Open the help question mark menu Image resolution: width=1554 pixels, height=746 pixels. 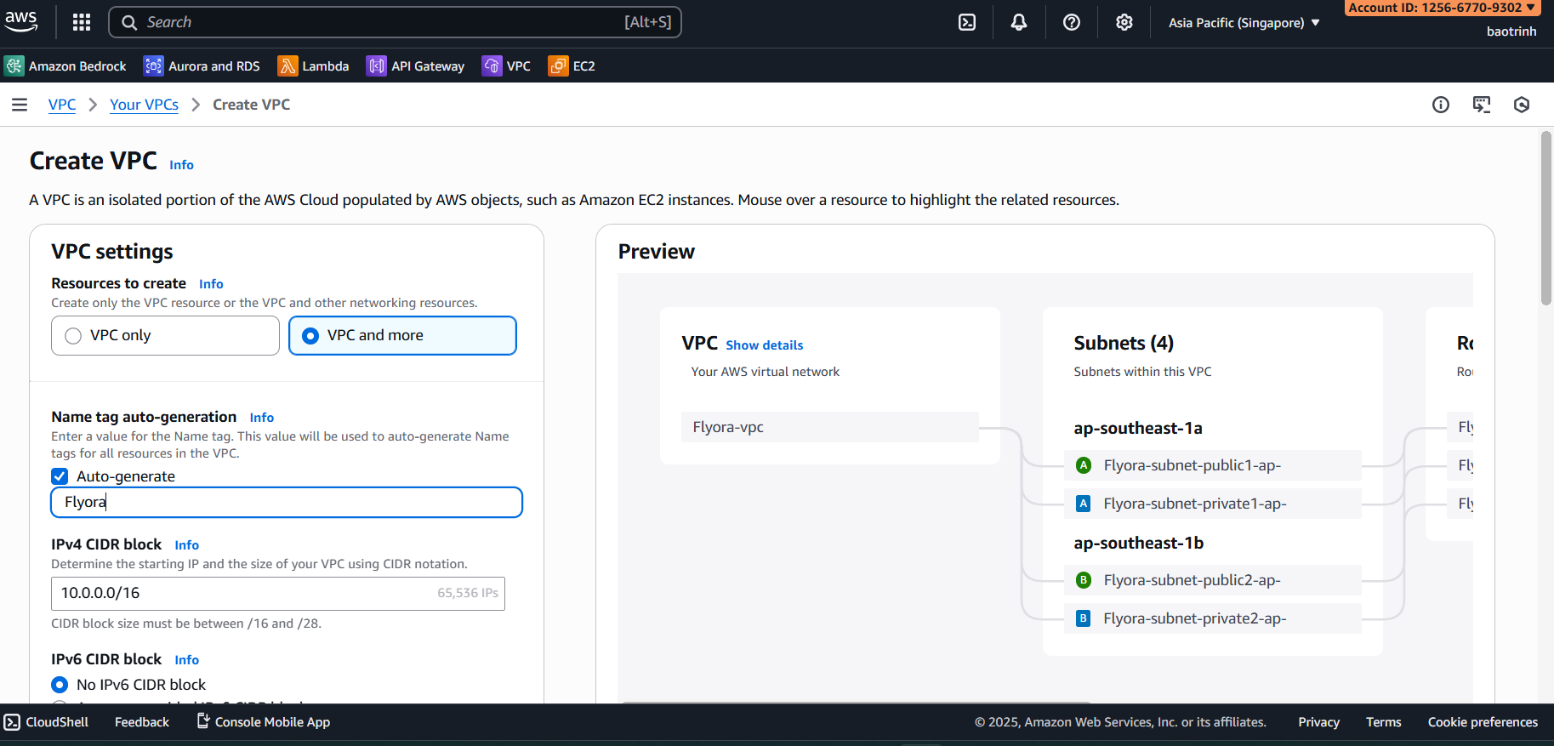1071,22
